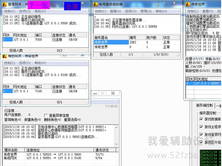Image resolution: width=222 pixels, height=166 pixels.
Task: Switch to the 服务端控制 tab
Action: pos(204,105)
